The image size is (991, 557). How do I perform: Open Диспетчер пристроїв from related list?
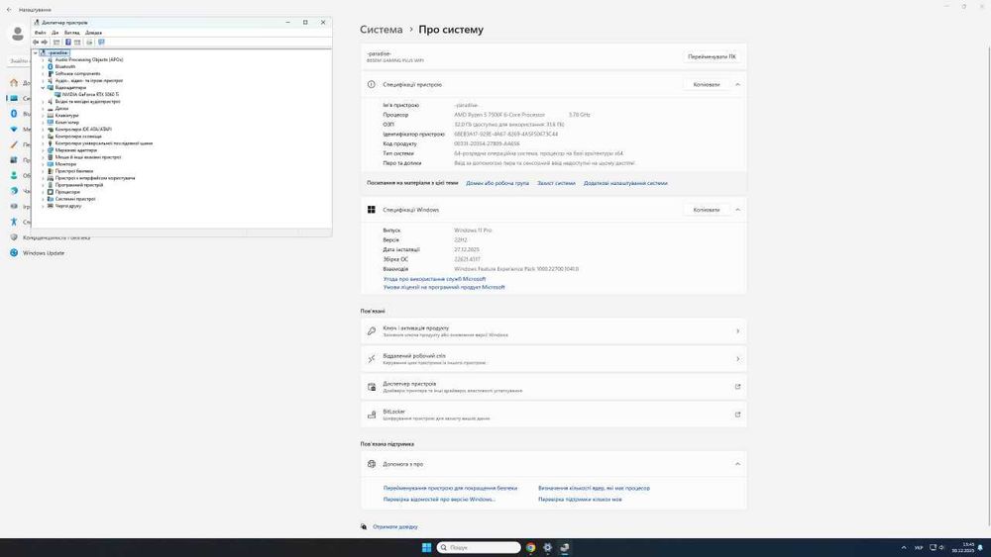(554, 387)
